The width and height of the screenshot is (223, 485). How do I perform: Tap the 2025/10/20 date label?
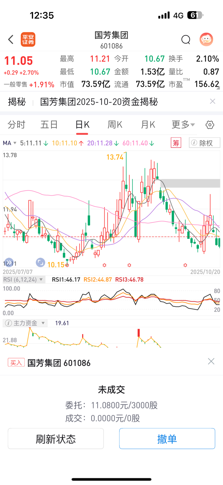205,272
